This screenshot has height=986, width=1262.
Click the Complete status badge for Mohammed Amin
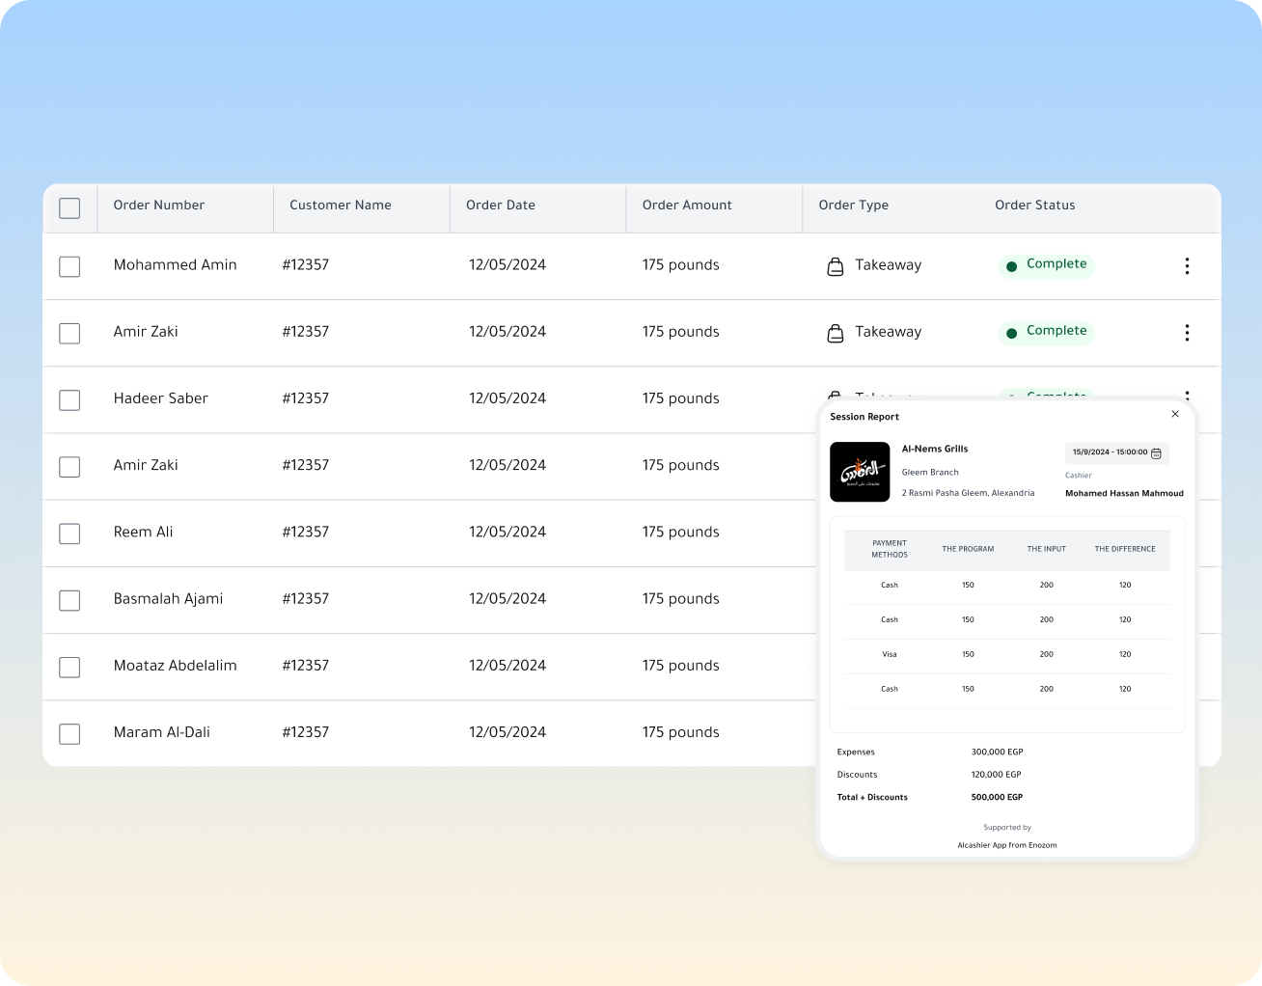[x=1047, y=264]
